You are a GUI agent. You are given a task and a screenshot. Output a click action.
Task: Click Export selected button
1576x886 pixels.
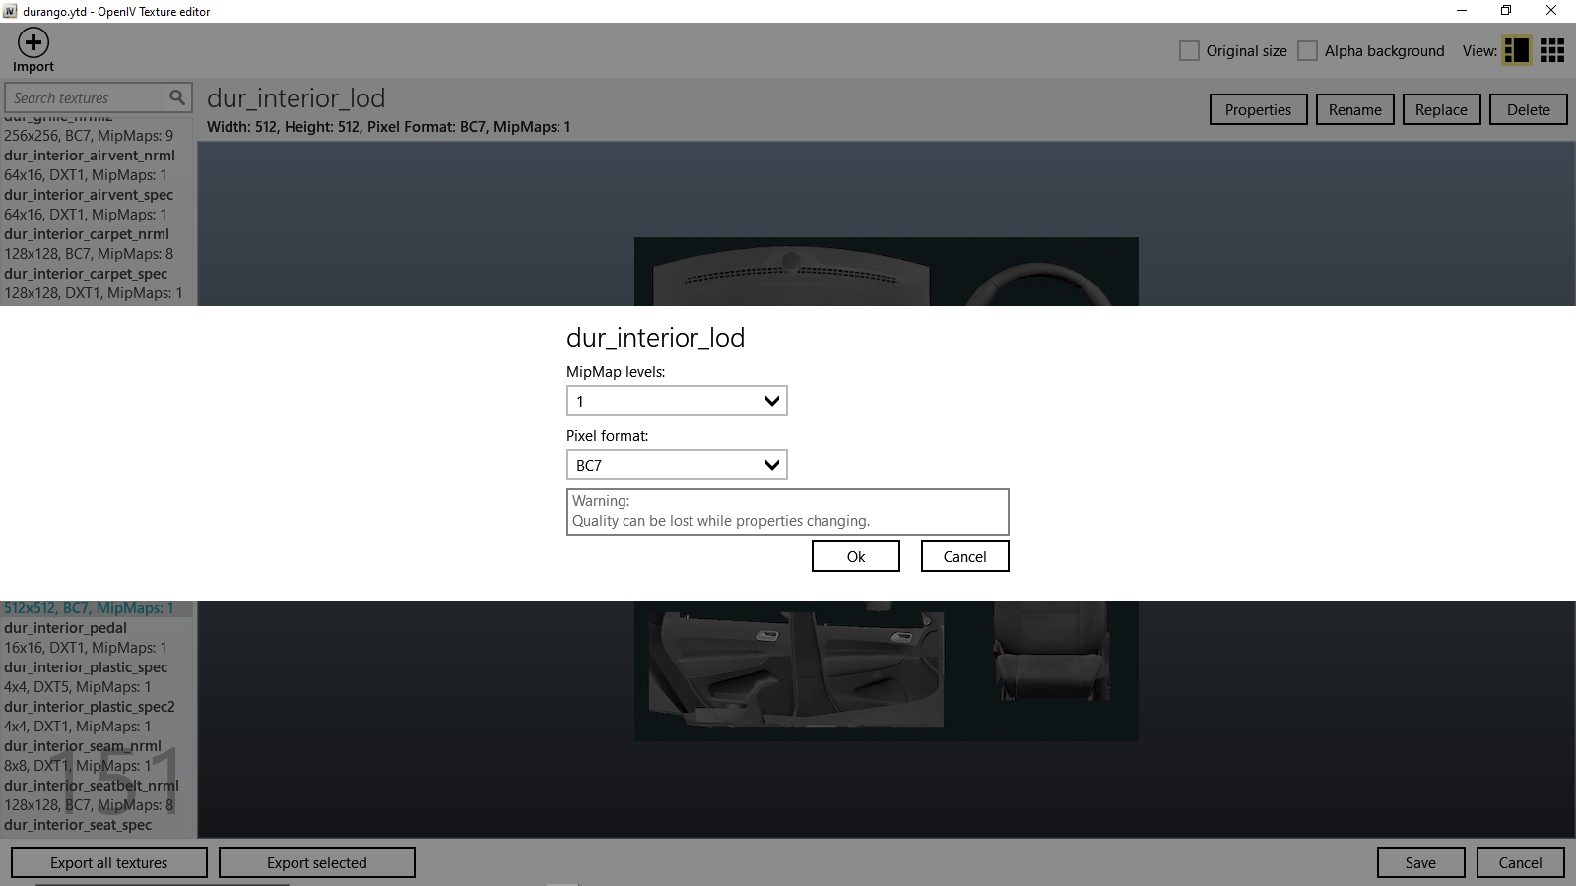click(x=317, y=862)
